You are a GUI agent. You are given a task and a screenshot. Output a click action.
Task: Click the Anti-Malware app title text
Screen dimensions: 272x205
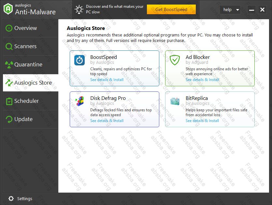(x=35, y=12)
